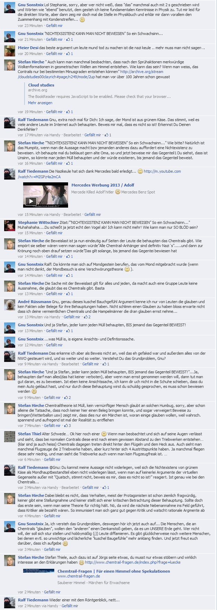Expand 'Mehr anzeigen' under Cloud studies
Viewport: 217px width, 610px height.
coord(40,103)
